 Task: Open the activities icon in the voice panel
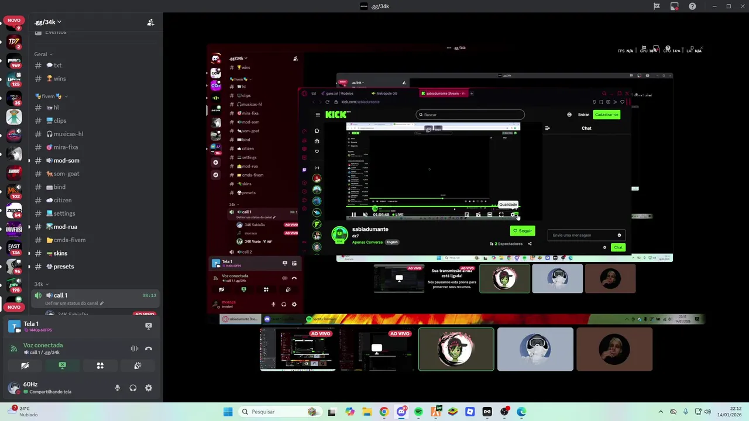pos(100,365)
